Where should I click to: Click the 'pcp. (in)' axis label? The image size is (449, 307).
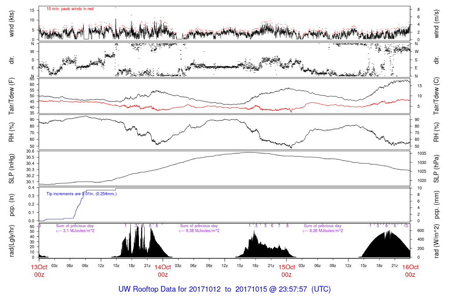pos(11,204)
